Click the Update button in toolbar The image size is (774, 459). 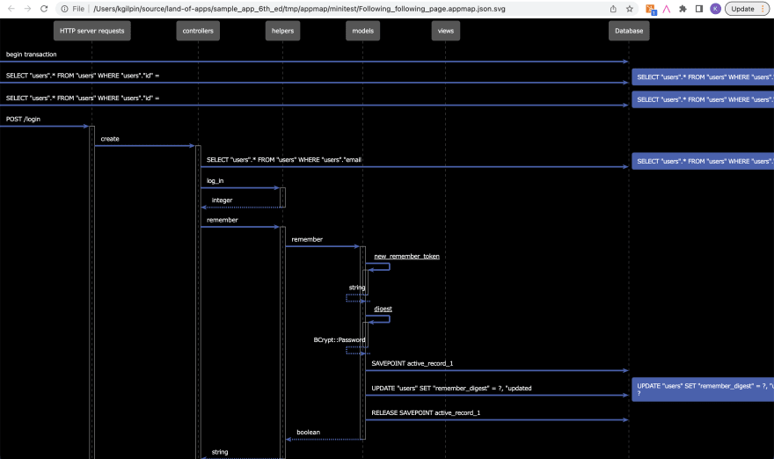coord(747,9)
